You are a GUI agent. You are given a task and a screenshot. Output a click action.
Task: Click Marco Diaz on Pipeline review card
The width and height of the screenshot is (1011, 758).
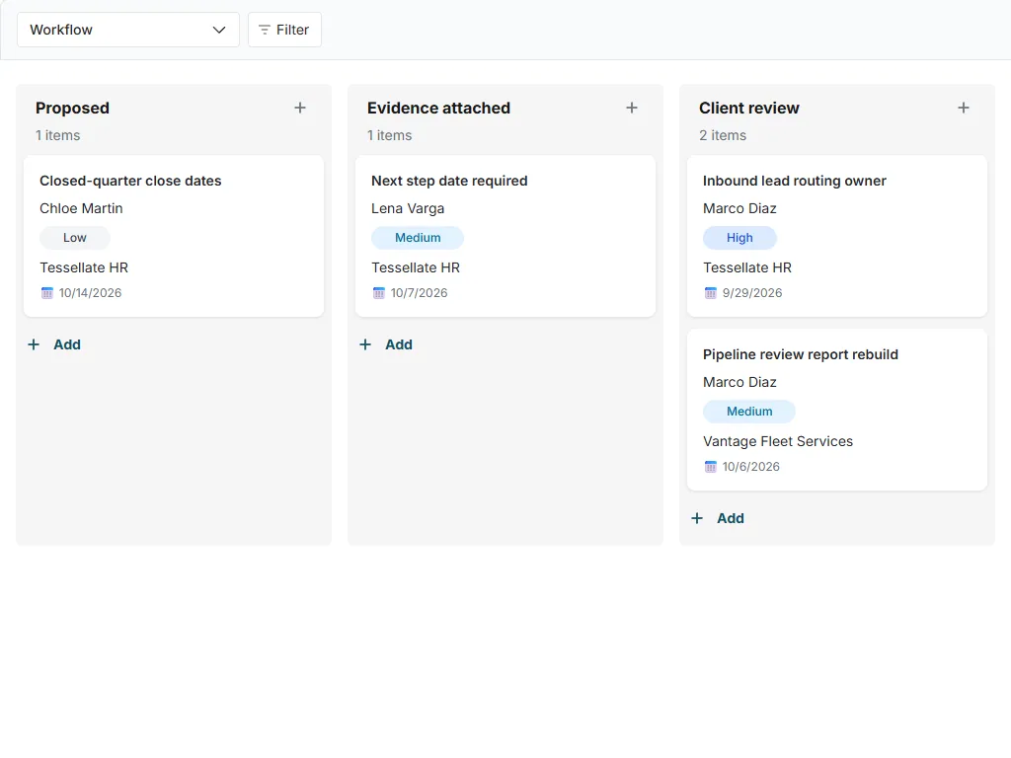click(x=739, y=382)
